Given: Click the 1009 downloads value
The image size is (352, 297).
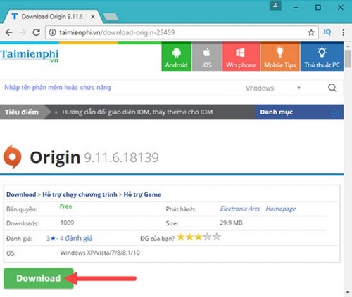Looking at the screenshot, I should pos(67,223).
